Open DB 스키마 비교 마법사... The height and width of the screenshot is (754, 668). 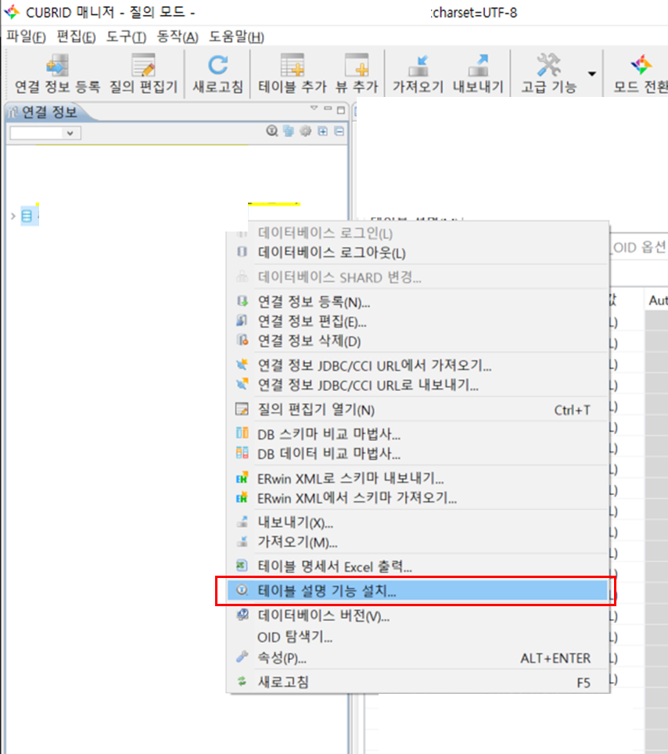(x=416, y=434)
